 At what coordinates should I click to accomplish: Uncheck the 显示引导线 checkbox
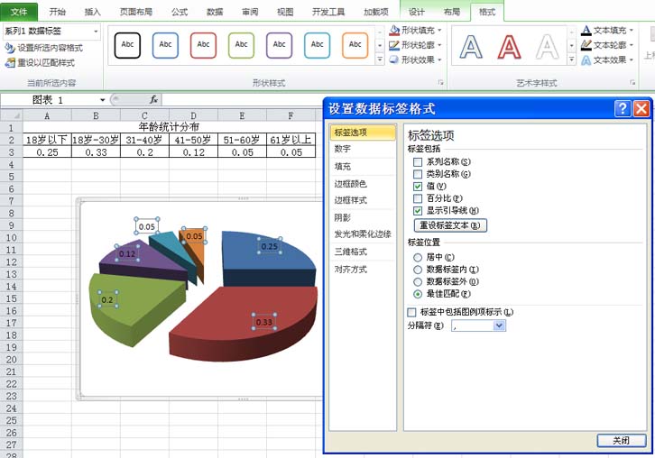pos(418,211)
